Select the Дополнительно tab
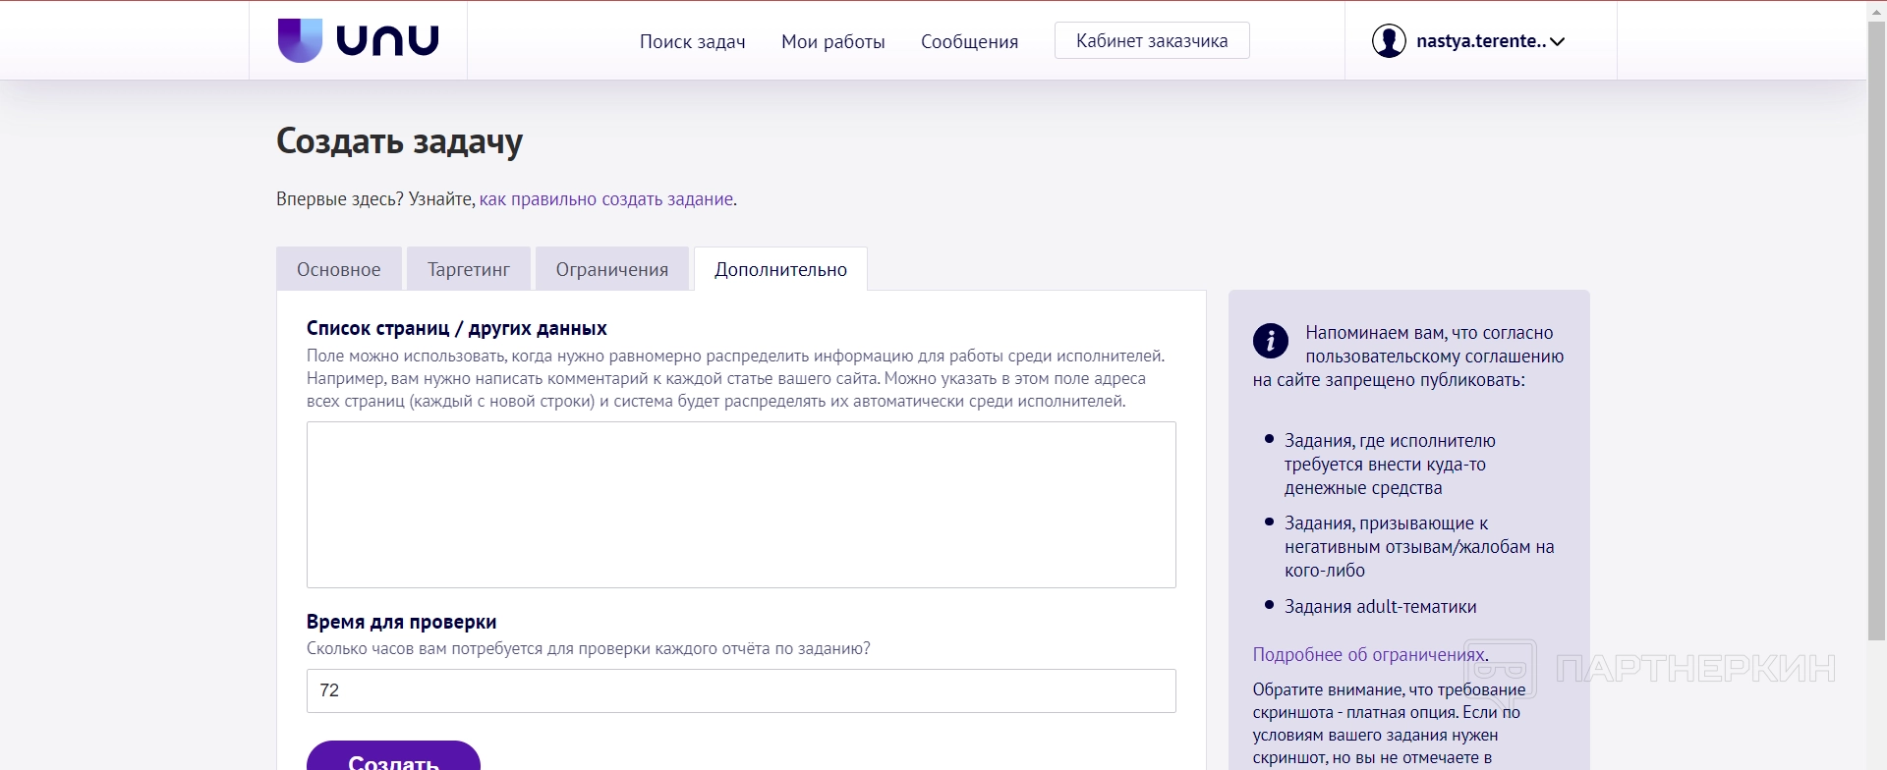Image resolution: width=1887 pixels, height=770 pixels. pyautogui.click(x=780, y=269)
